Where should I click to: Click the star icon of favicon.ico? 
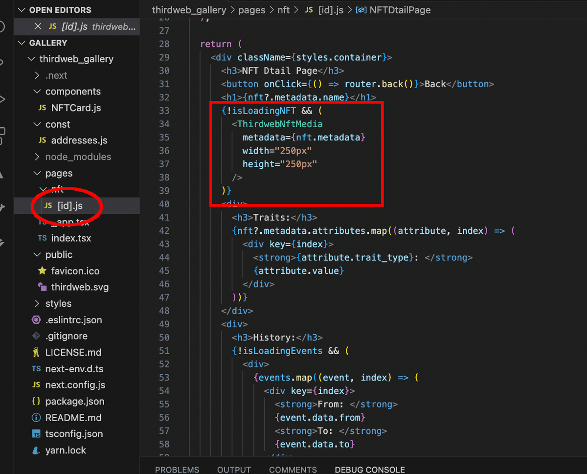point(42,271)
